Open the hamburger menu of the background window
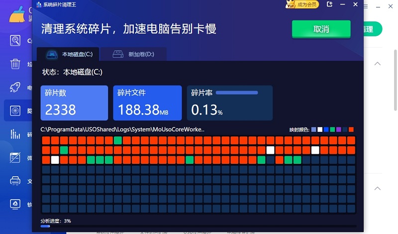The height and width of the screenshot is (234, 398). [x=366, y=6]
